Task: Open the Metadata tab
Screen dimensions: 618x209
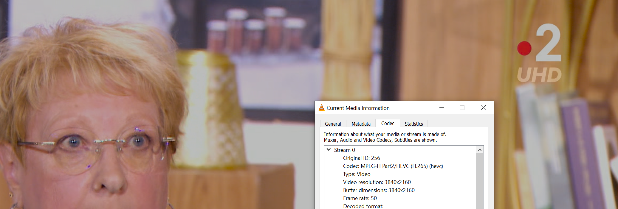Action: click(361, 124)
